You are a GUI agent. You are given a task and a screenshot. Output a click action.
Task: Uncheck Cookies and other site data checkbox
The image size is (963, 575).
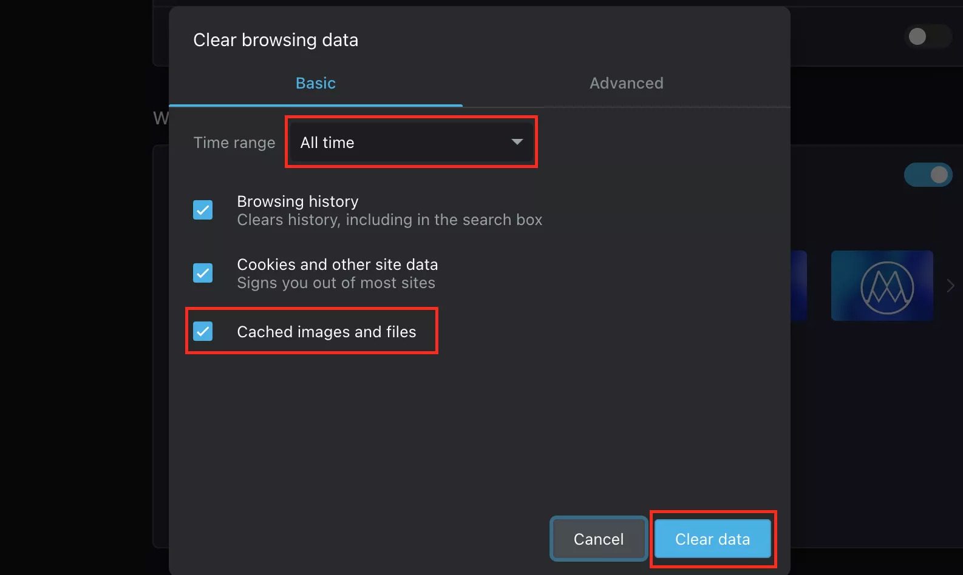203,273
